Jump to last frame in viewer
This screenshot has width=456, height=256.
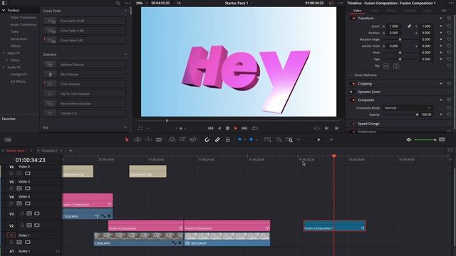(244, 128)
